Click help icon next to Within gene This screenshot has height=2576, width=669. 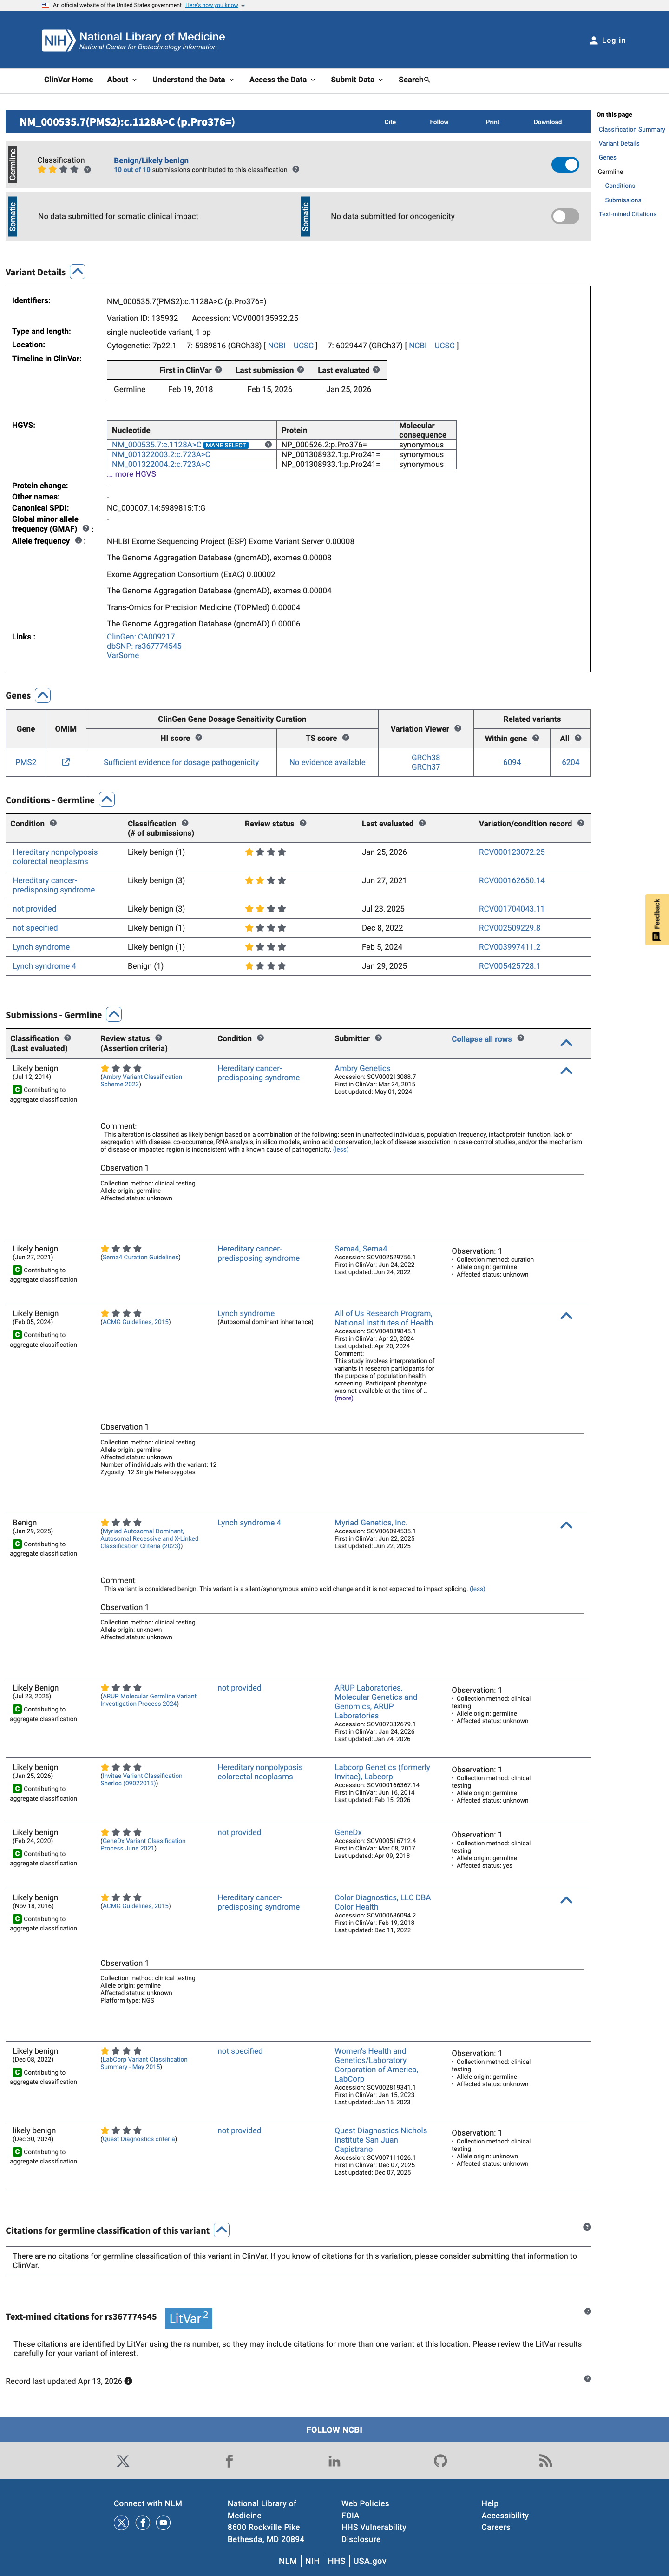point(535,738)
